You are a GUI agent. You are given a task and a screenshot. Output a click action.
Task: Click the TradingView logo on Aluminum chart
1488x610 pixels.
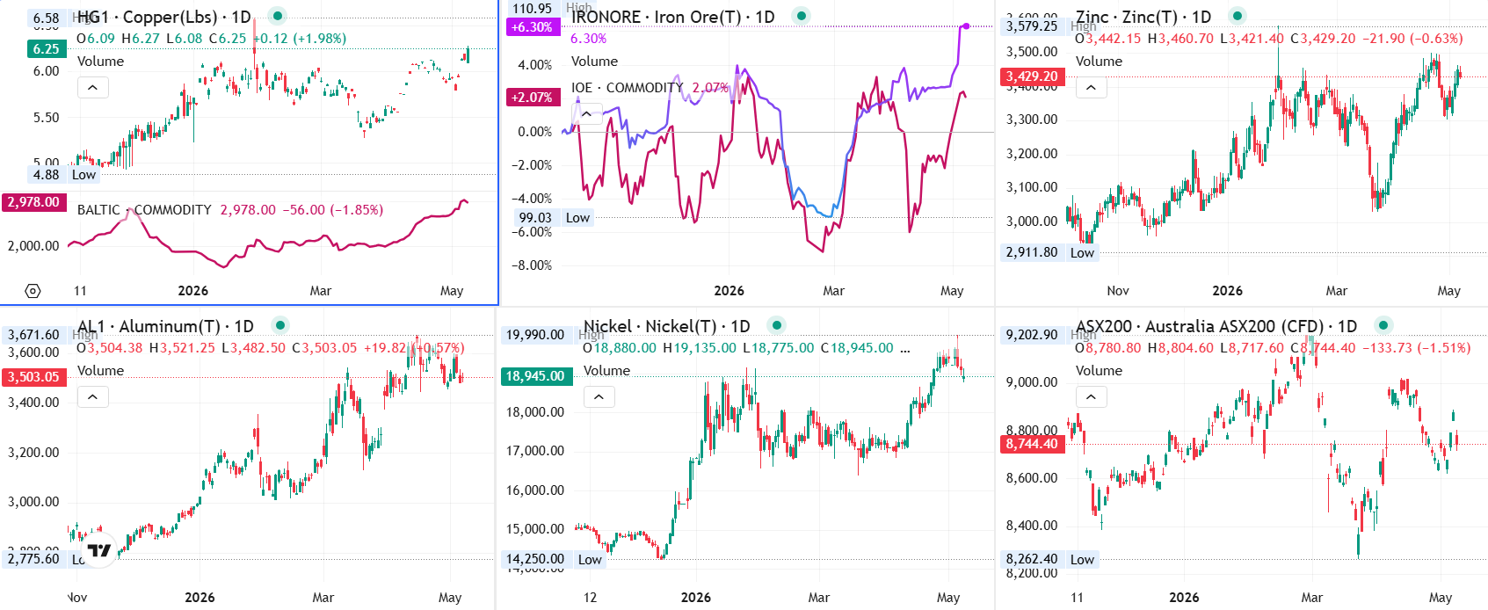(x=99, y=550)
